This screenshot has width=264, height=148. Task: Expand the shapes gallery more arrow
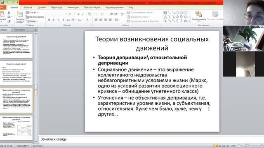tap(189, 21)
